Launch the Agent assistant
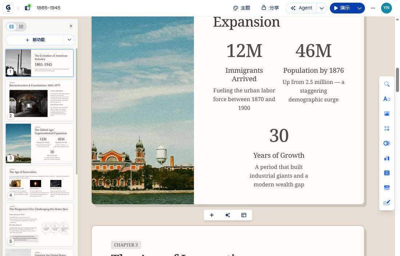The height and width of the screenshot is (256, 400). coord(301,8)
